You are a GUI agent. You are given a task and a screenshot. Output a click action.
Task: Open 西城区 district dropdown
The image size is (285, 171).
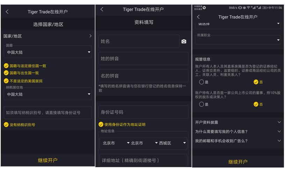click(172, 143)
